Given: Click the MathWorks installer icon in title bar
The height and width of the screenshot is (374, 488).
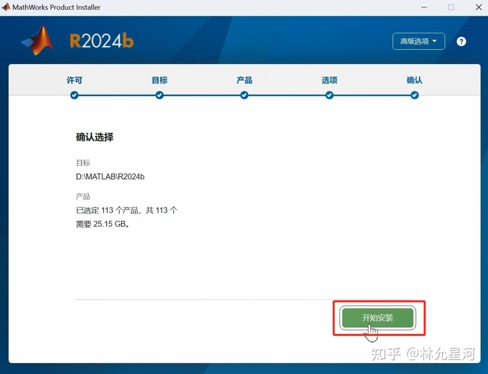Looking at the screenshot, I should [6, 7].
